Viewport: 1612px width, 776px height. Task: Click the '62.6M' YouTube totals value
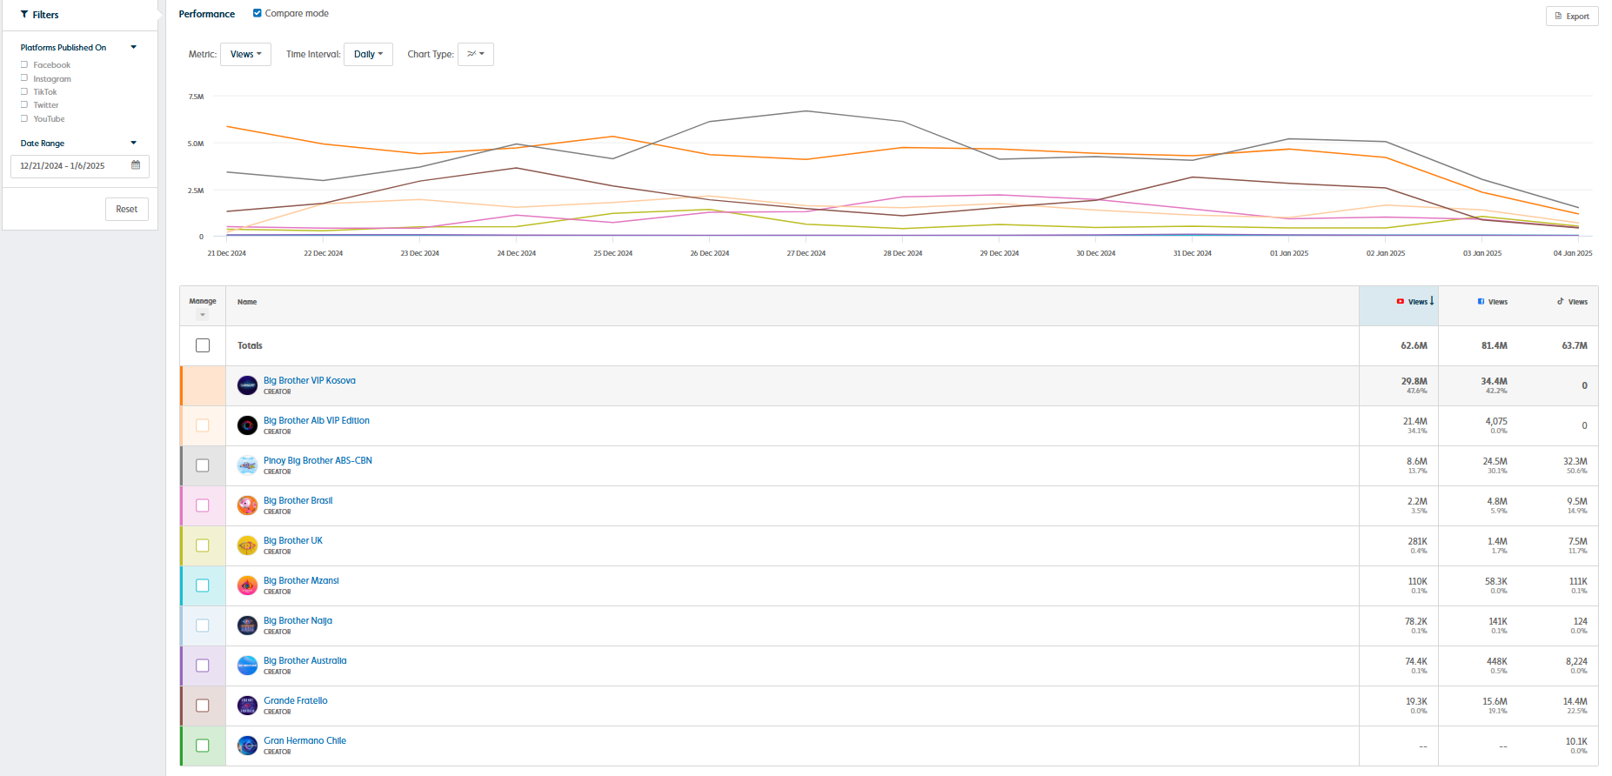click(x=1414, y=345)
